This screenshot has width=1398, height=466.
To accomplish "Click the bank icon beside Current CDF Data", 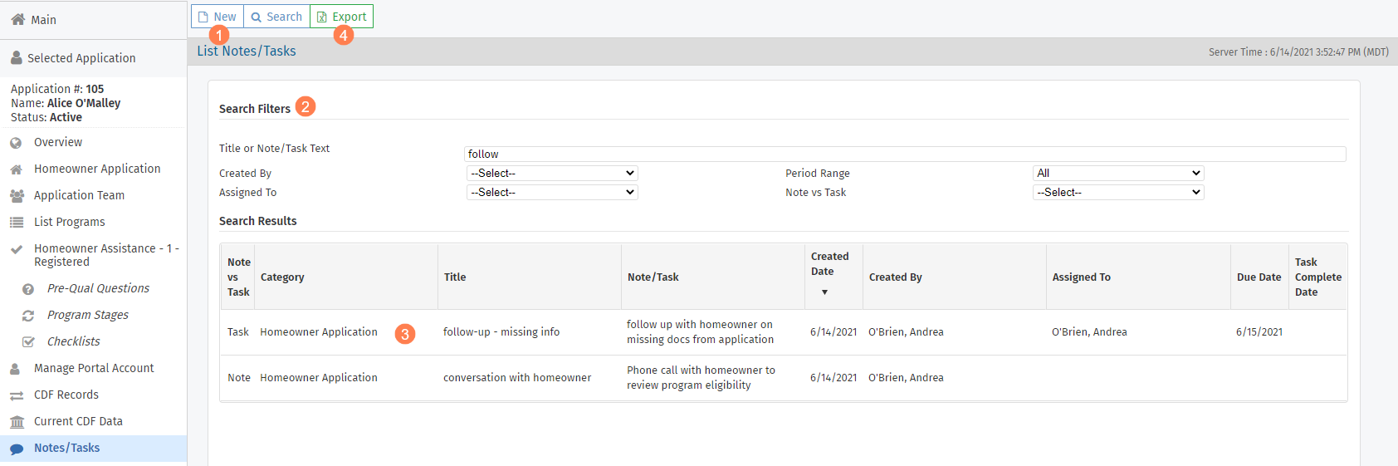I will (x=17, y=422).
